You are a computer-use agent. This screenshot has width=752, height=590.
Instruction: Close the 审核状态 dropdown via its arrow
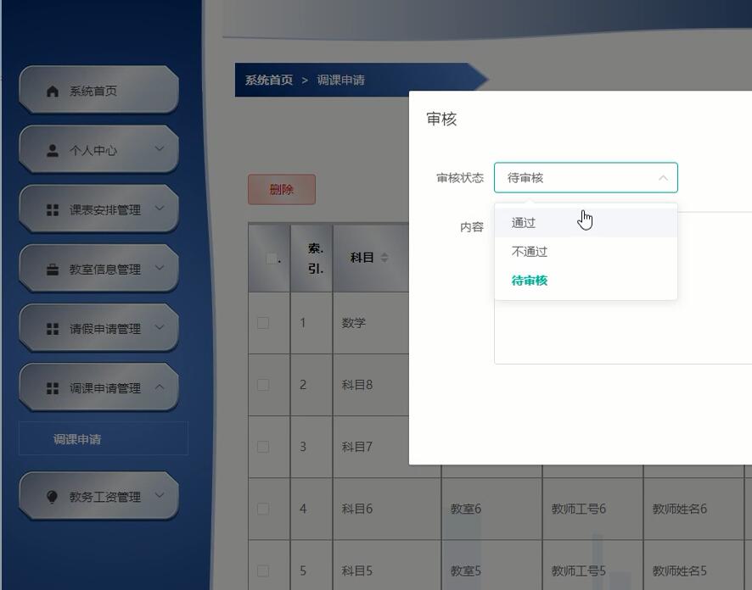point(663,178)
